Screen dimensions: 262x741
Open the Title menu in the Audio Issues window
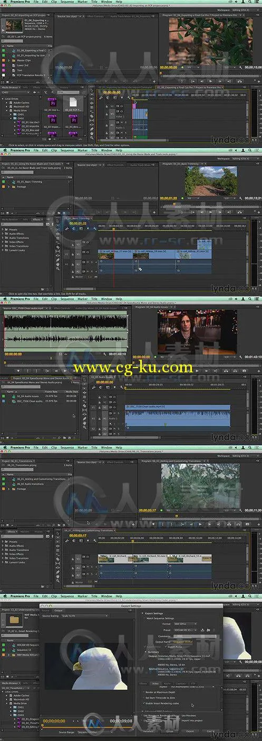click(94, 299)
